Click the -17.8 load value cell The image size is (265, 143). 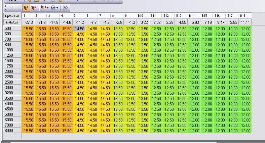[53, 22]
